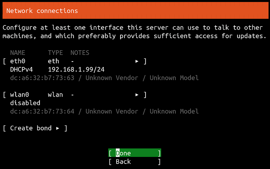Open the eth0 interface arrow menu
The image size is (270, 169).
coord(137,61)
